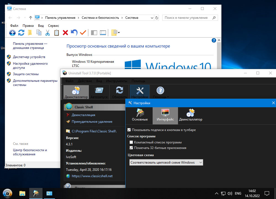Click the Защита системы link

click(x=26, y=74)
